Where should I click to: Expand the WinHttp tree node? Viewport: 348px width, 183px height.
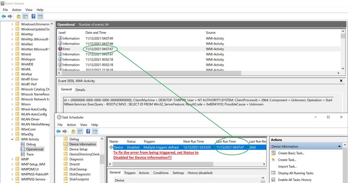[x=12, y=34]
